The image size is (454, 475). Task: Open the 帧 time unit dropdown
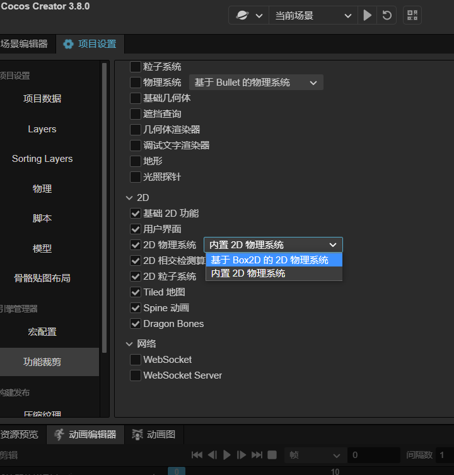click(315, 455)
